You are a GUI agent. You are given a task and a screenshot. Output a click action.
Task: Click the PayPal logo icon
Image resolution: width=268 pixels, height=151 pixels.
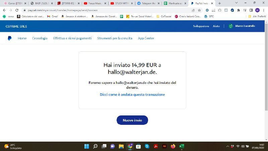click(x=10, y=38)
